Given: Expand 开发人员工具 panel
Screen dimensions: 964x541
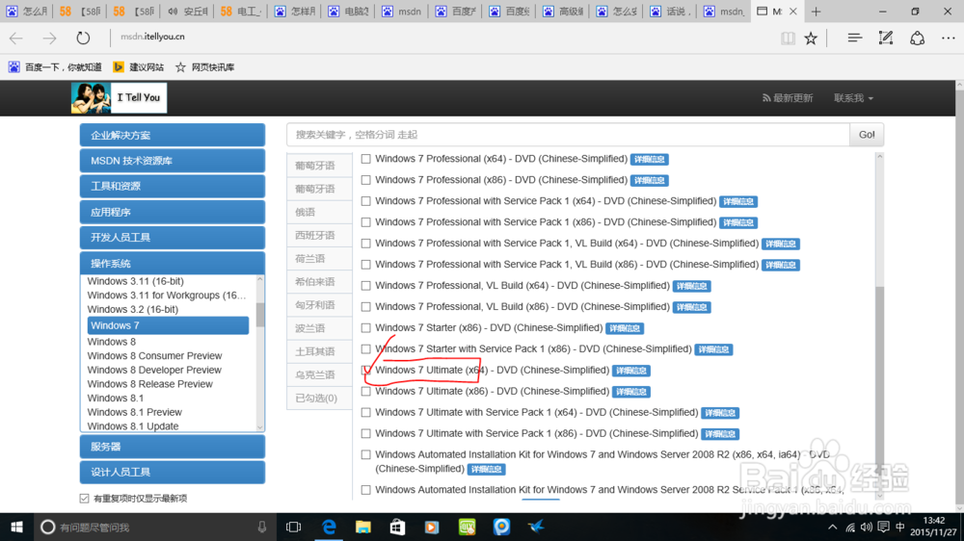Looking at the screenshot, I should pos(173,238).
